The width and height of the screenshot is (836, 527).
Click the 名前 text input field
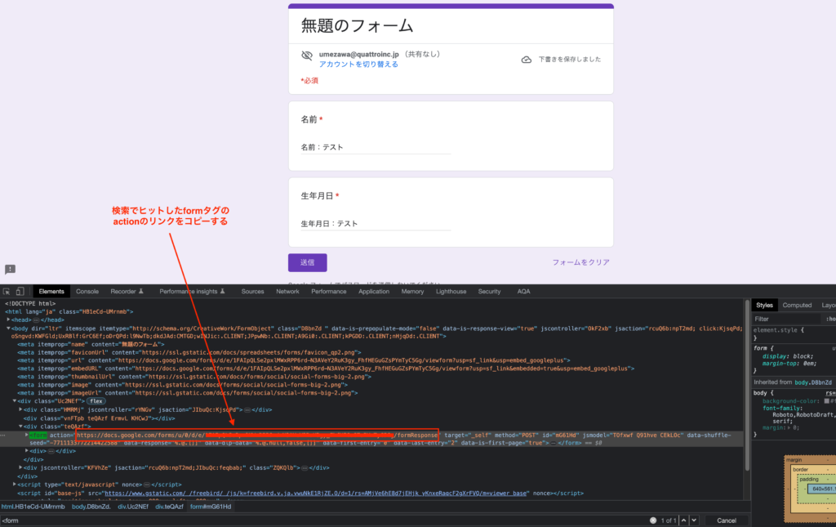(376, 147)
